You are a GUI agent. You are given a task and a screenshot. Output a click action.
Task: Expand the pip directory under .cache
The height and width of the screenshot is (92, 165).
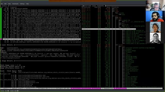click(x=123, y=15)
